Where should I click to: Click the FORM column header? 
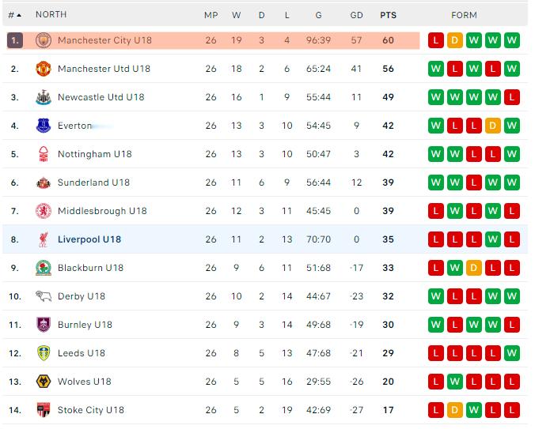coord(464,15)
